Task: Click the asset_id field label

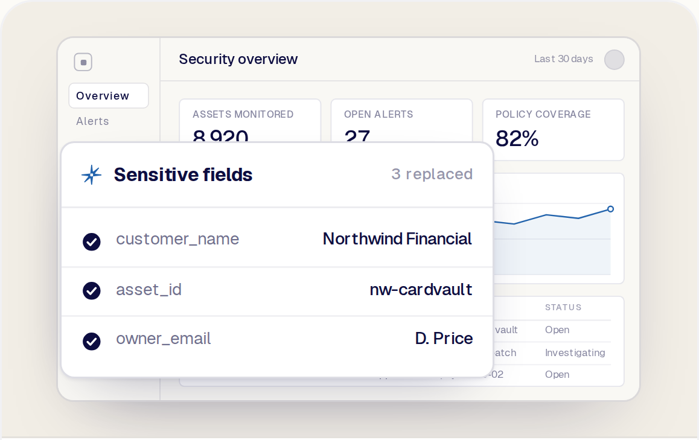Action: pos(148,290)
